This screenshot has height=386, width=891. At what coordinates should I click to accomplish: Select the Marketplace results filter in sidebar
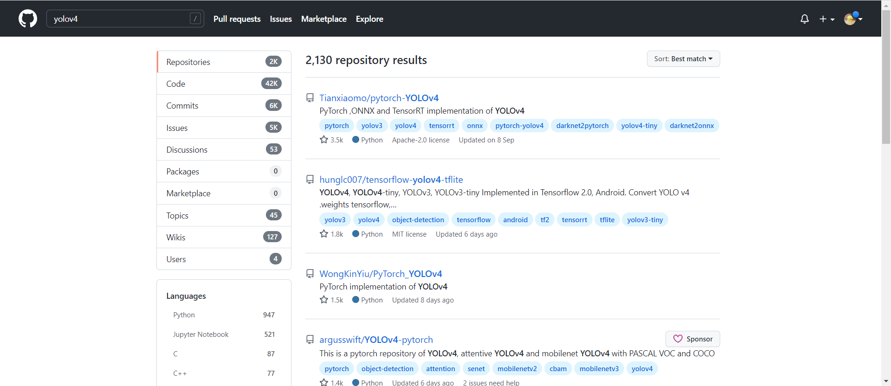click(224, 193)
